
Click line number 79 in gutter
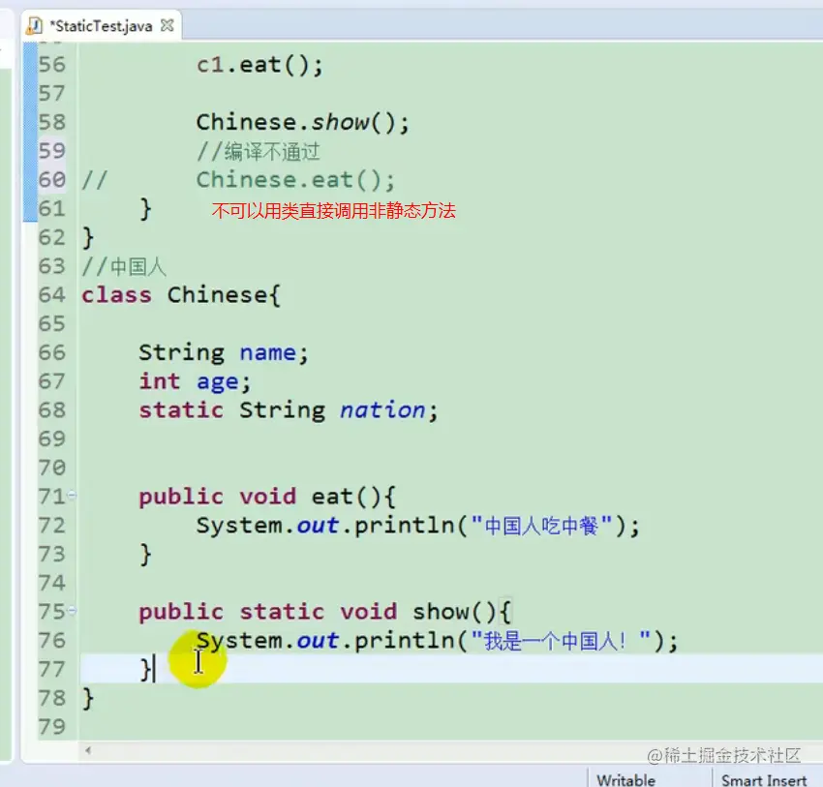[x=51, y=727]
